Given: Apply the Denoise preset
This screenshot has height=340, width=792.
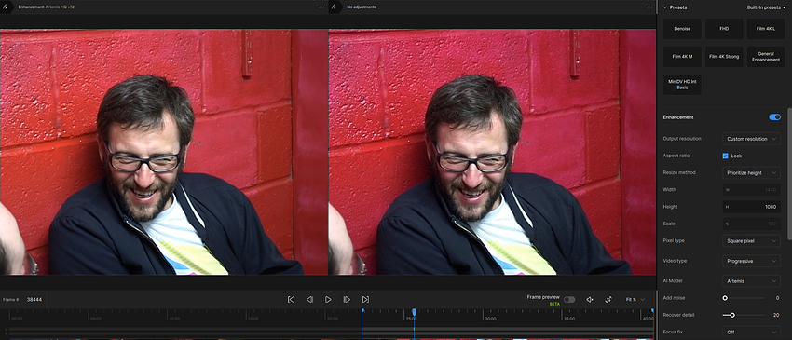Looking at the screenshot, I should tap(682, 29).
